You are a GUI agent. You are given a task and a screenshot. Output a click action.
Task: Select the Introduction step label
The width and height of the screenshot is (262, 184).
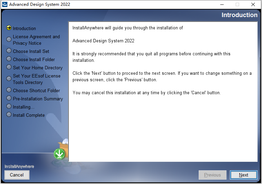(x=24, y=29)
